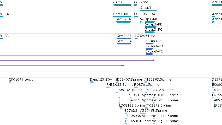Image resolution: width=222 pixels, height=125 pixels.
Task: Click the LP10167.3prime EST label
Action: point(165,95)
